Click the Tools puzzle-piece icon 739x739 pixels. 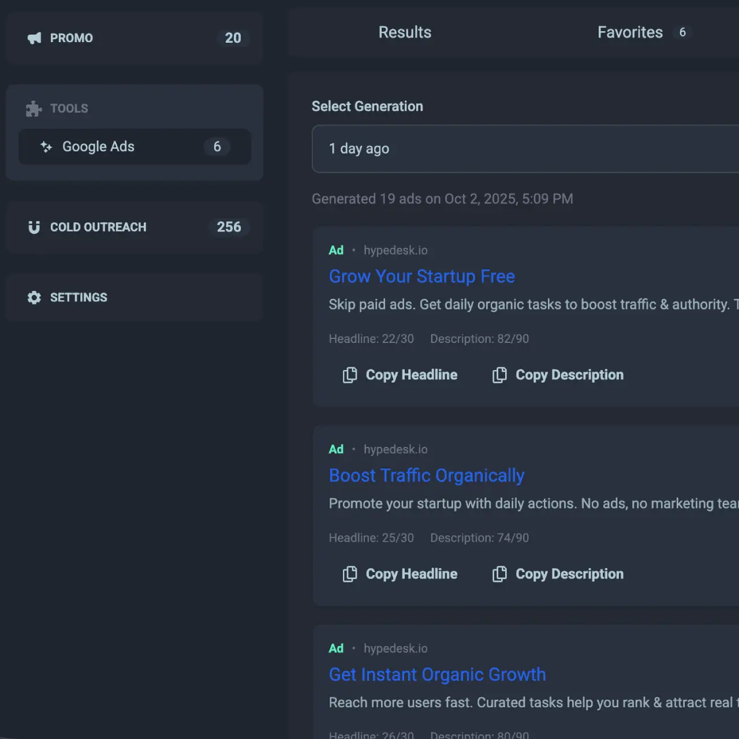tap(33, 109)
